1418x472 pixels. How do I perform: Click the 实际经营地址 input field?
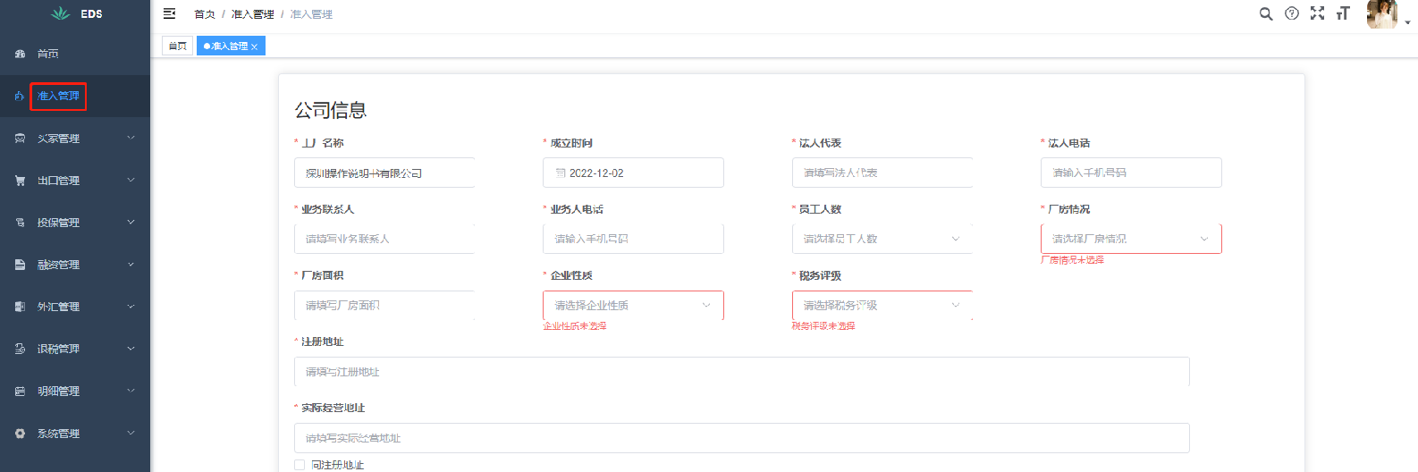click(x=742, y=438)
